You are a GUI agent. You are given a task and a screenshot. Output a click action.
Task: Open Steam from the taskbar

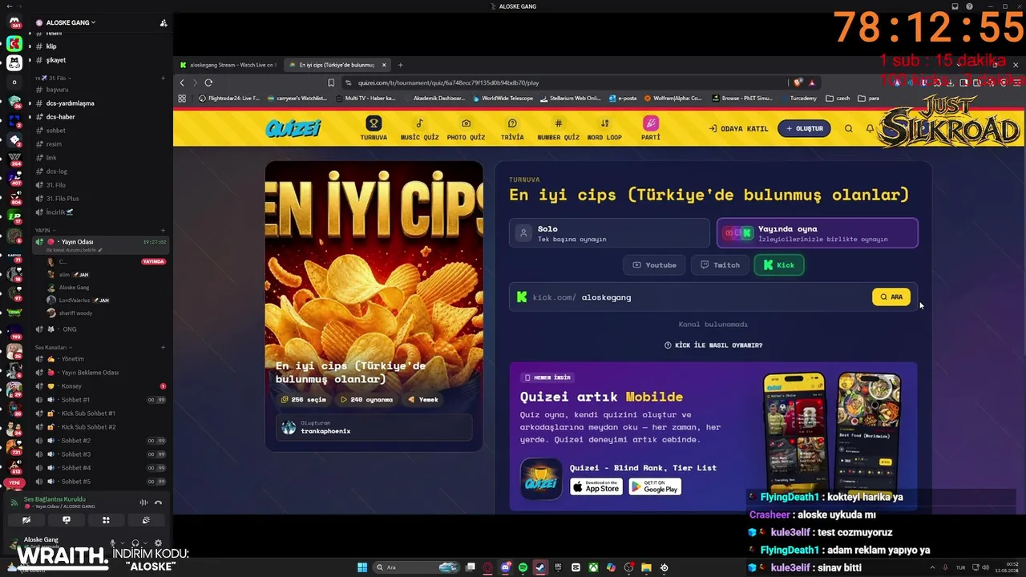pyautogui.click(x=540, y=567)
